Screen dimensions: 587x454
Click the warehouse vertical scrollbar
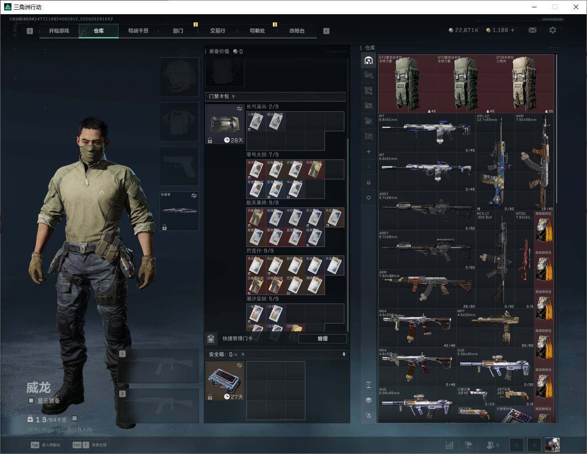tap(556, 128)
